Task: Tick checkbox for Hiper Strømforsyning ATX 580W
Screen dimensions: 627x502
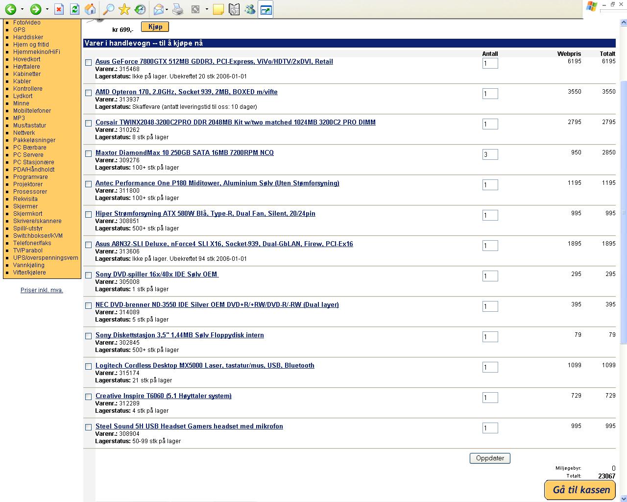Action: pyautogui.click(x=89, y=214)
